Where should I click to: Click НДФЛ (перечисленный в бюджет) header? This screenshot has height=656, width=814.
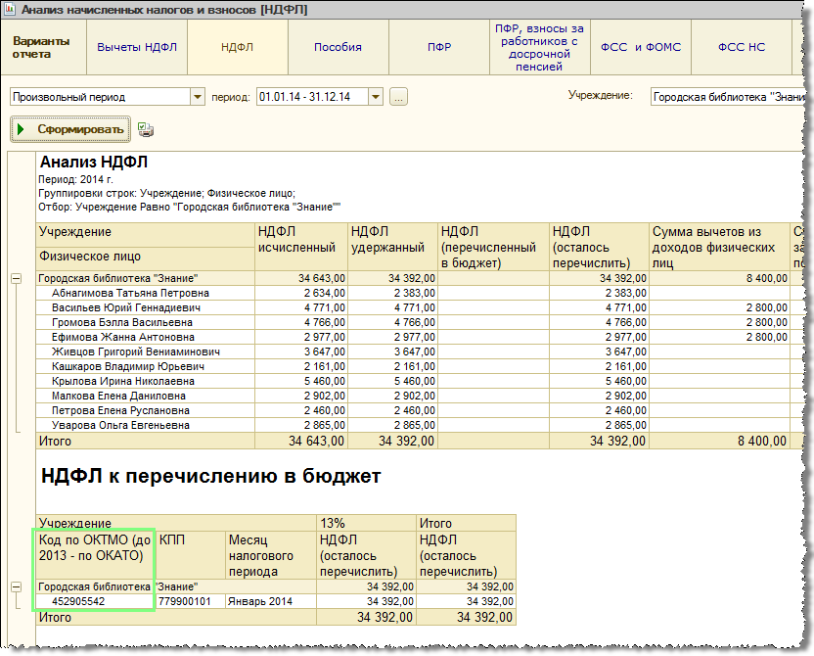pyautogui.click(x=493, y=247)
